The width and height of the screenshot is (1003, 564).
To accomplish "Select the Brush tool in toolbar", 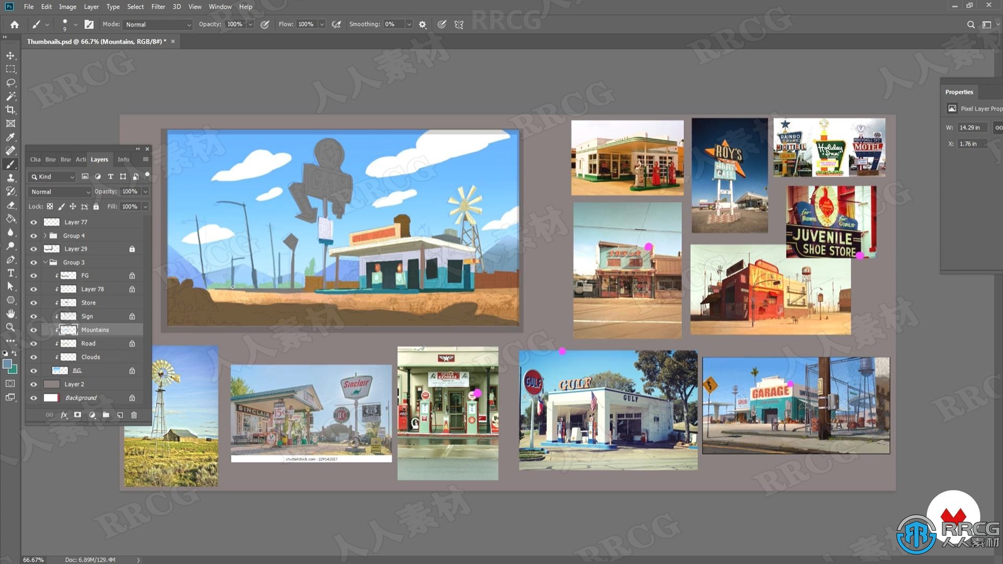I will [x=9, y=163].
